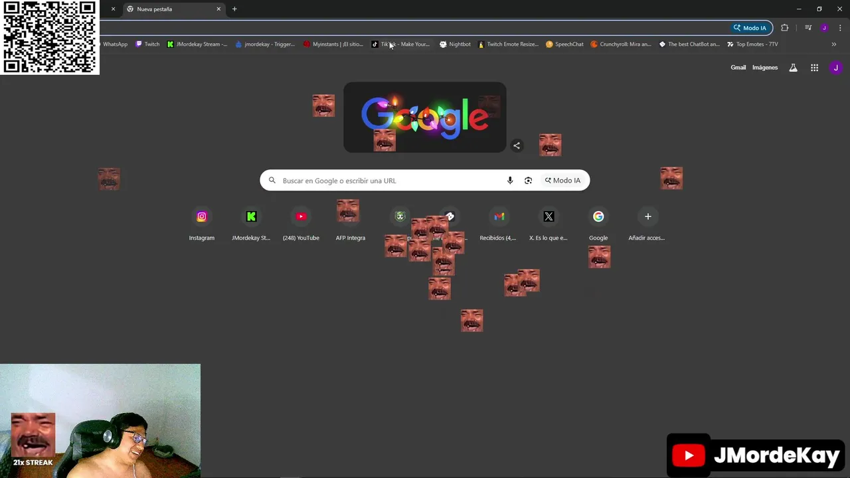Open the Crunchyroll bookmark
850x478 pixels.
[x=621, y=44]
